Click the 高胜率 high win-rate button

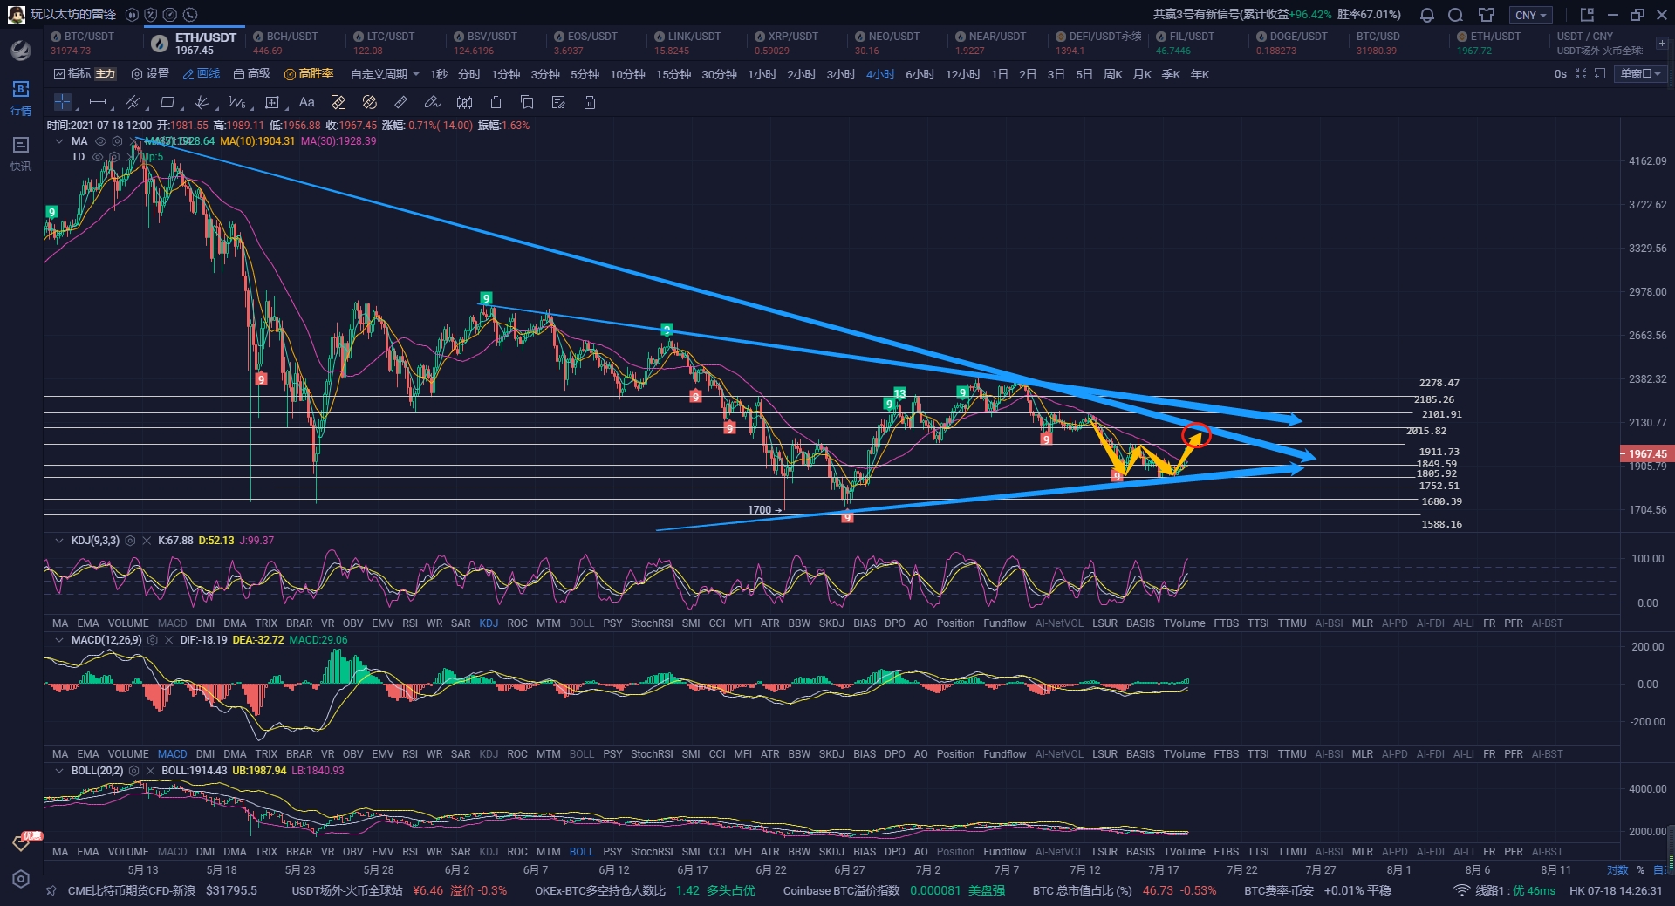309,74
